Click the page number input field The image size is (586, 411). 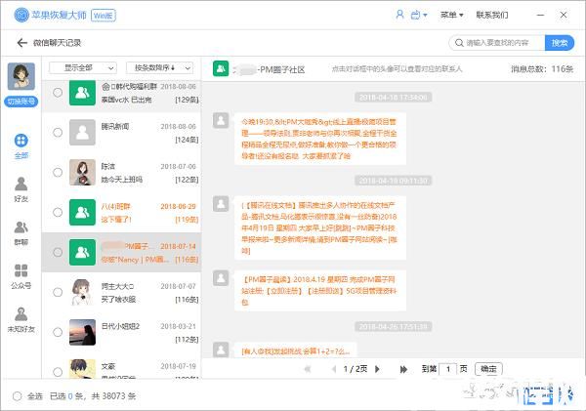tap(447, 369)
